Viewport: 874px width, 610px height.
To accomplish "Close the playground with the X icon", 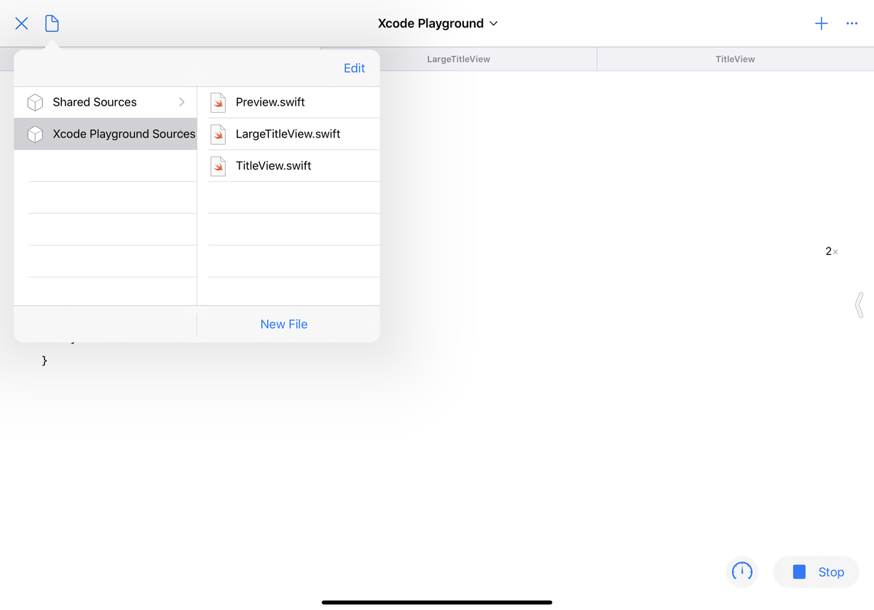I will 22,23.
